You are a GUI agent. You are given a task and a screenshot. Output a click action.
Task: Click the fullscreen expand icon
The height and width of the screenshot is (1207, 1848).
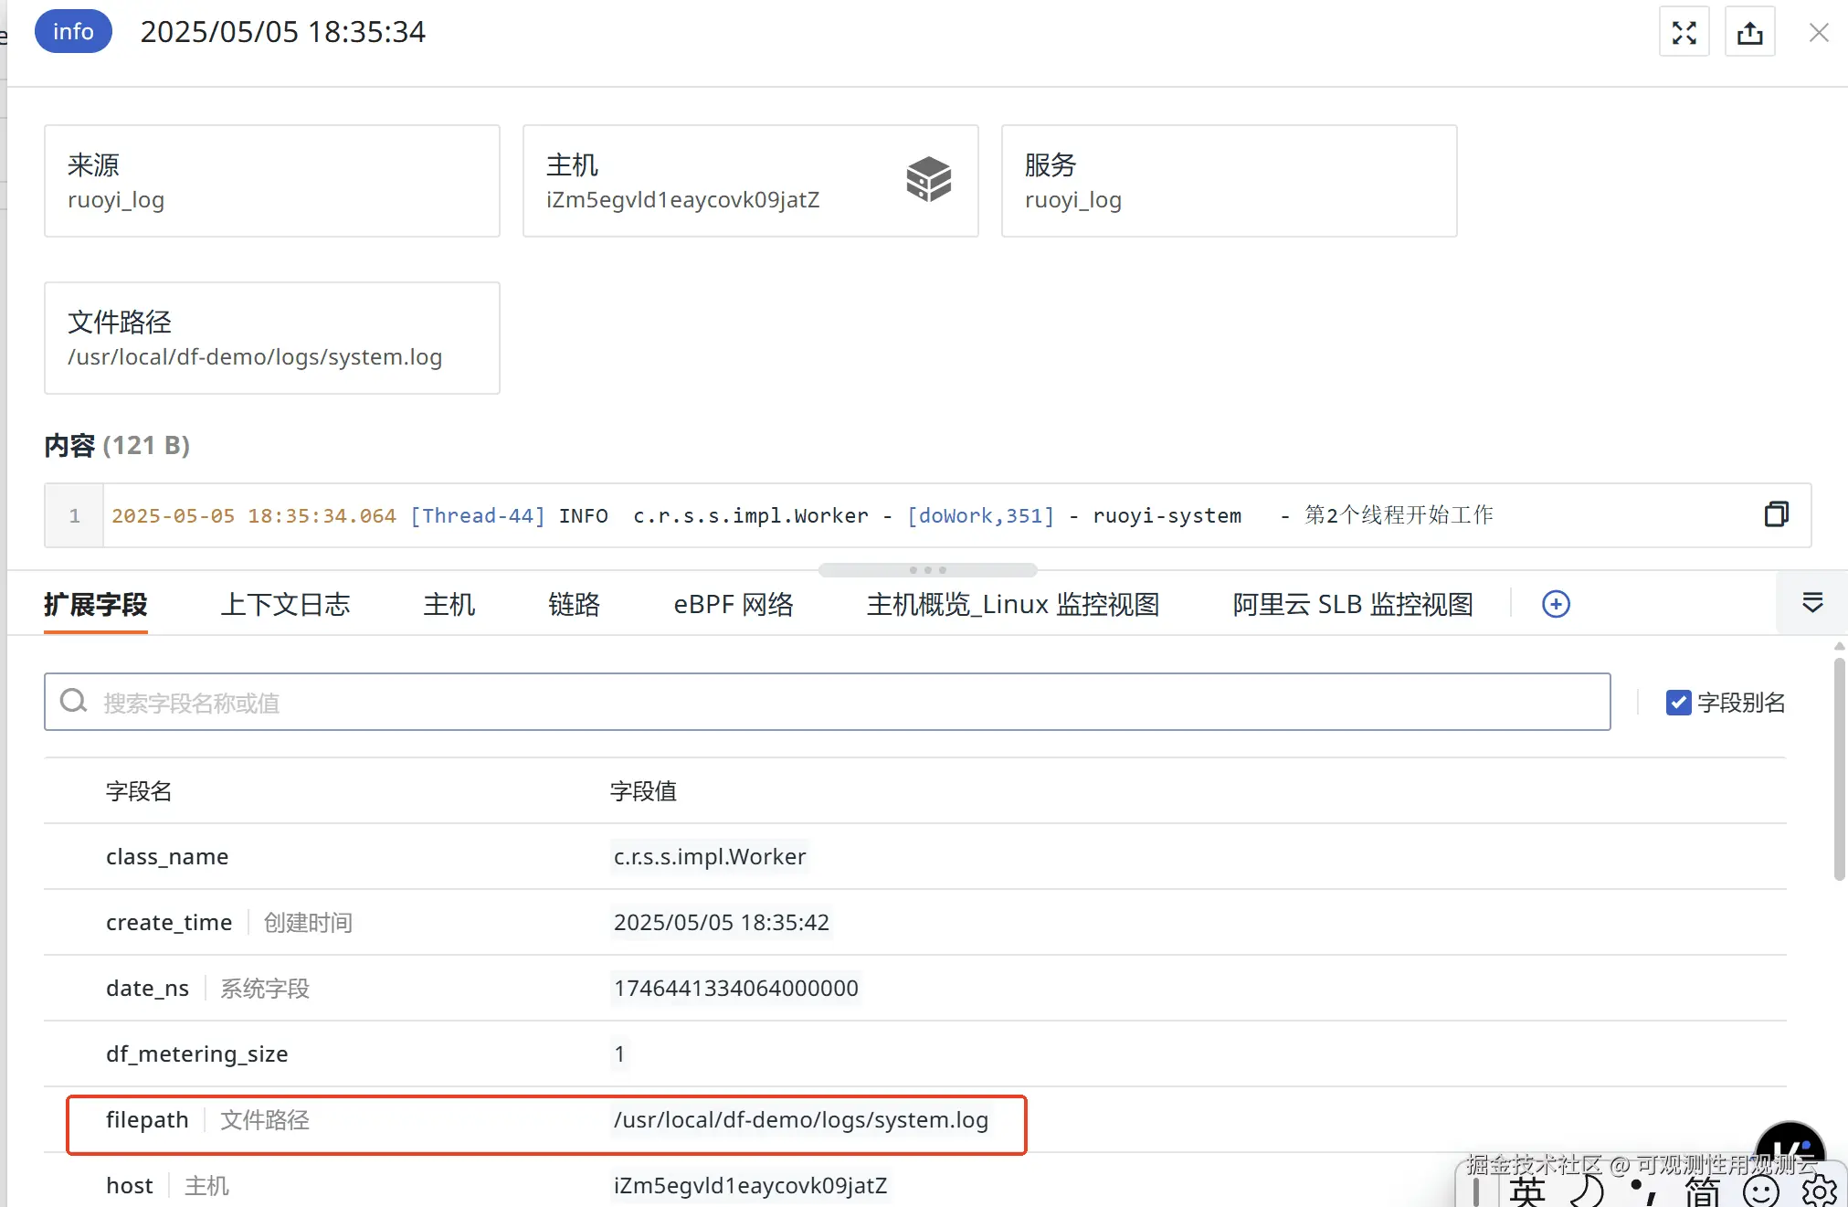point(1684,33)
